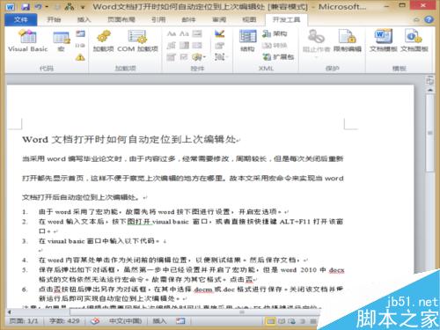Insert Building Block Gallery control
440x330 pixels.
pos(172,45)
